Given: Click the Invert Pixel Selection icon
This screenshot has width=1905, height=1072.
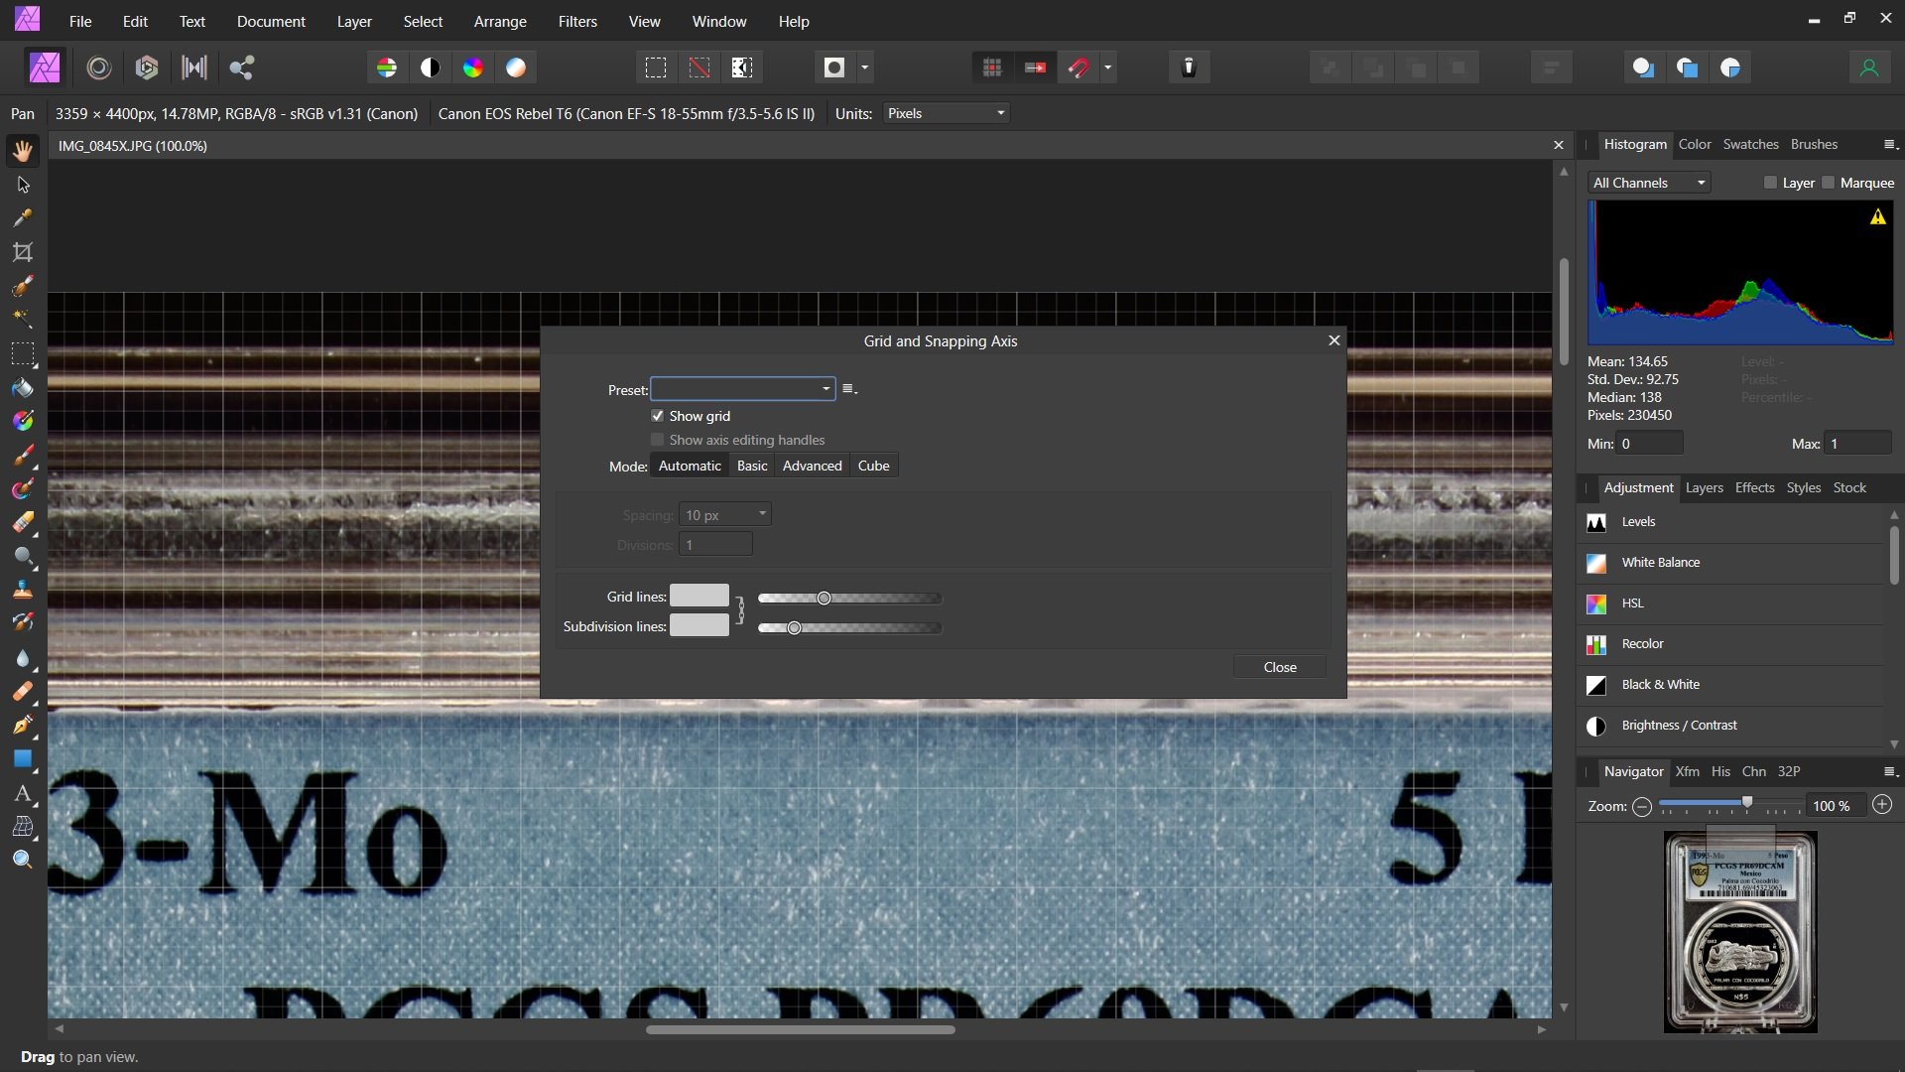Looking at the screenshot, I should point(742,67).
